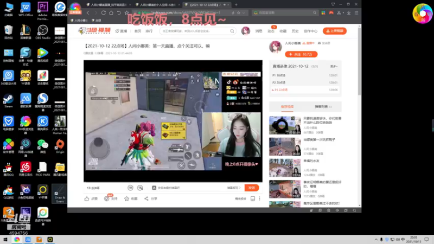Open 首页 in Douyu navigation
The width and height of the screenshot is (434, 244).
click(138, 31)
